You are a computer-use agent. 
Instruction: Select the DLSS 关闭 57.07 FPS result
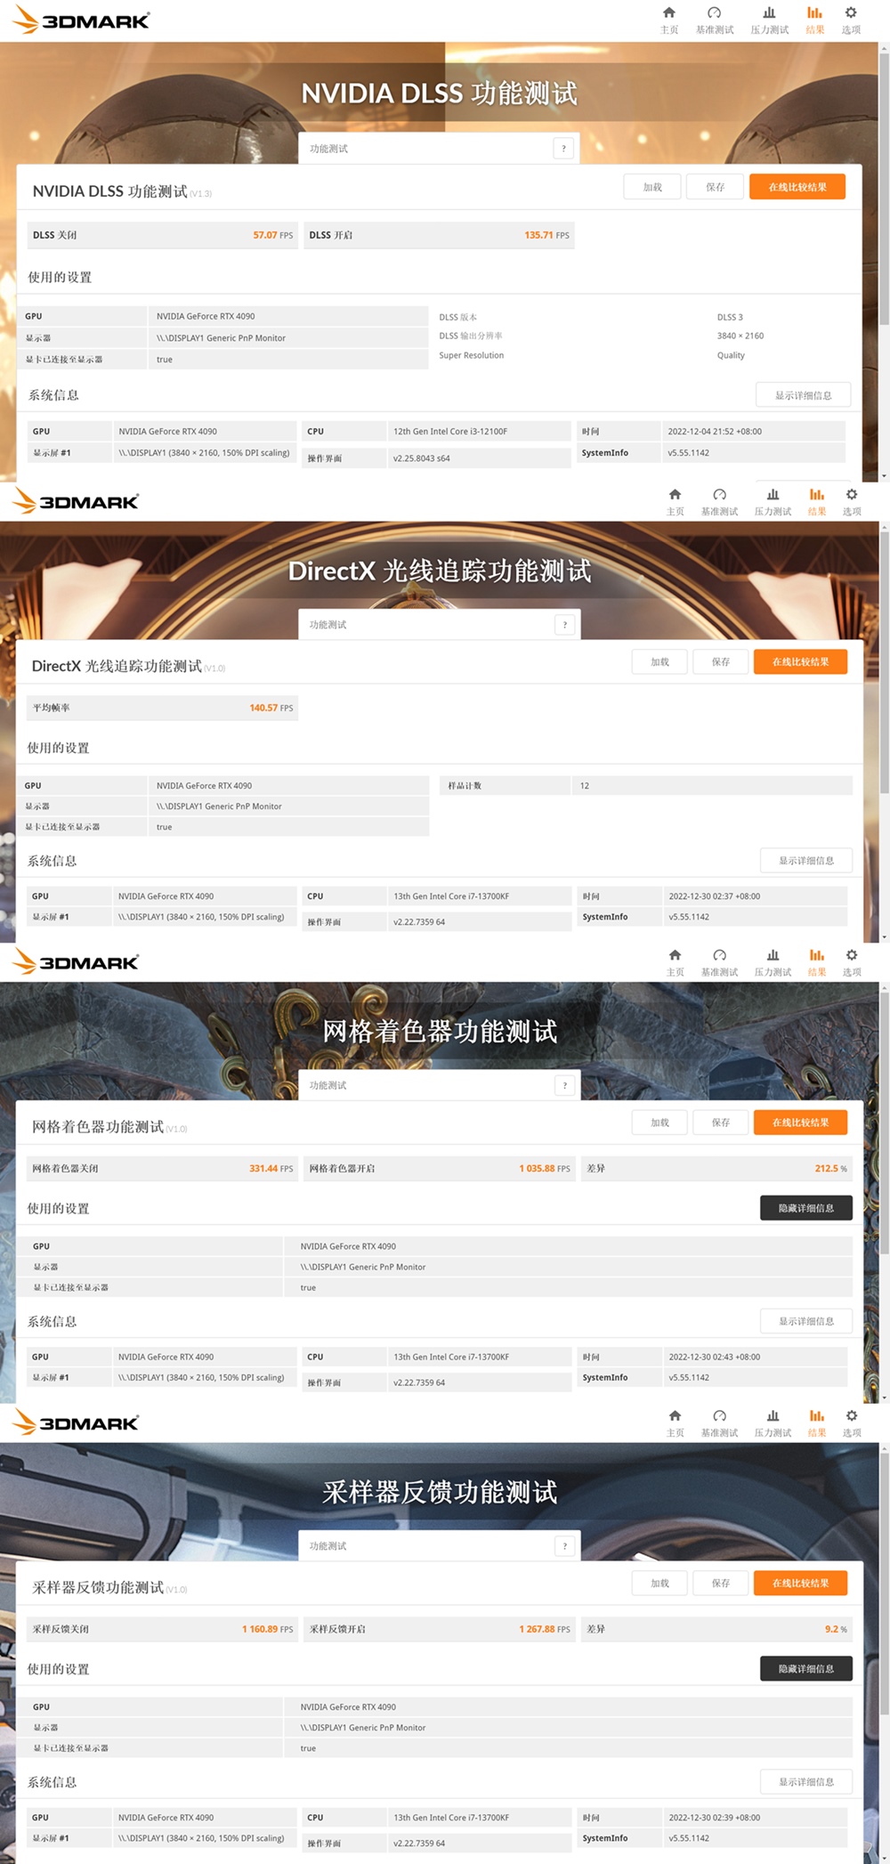pos(162,235)
